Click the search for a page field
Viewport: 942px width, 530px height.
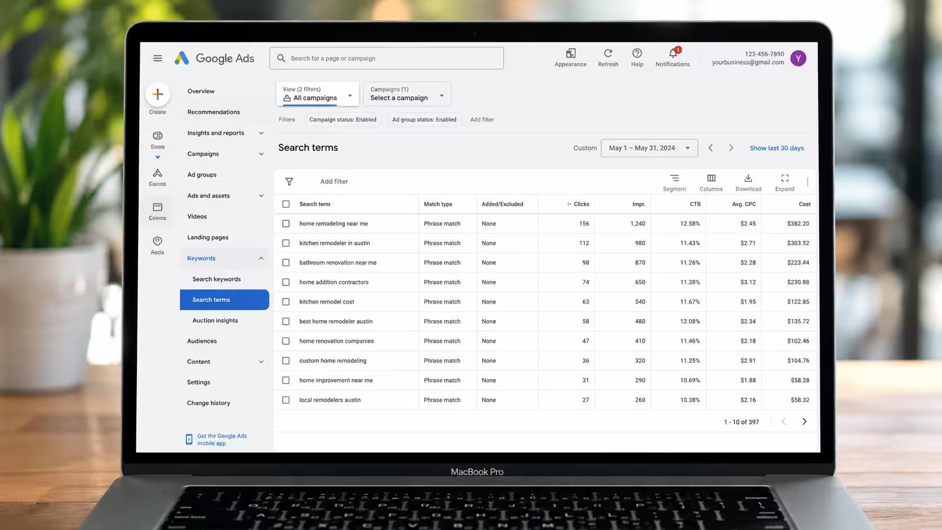[x=386, y=58]
